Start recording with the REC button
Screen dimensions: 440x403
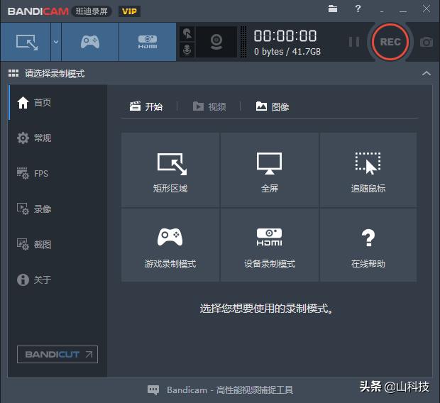click(390, 42)
